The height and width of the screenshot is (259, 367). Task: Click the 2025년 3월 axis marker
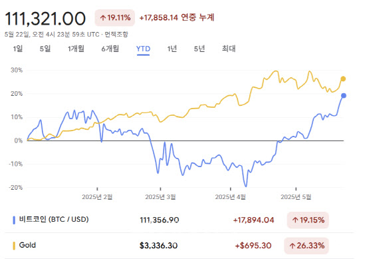tap(160, 196)
